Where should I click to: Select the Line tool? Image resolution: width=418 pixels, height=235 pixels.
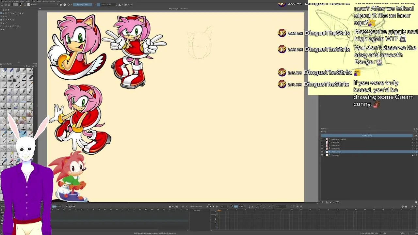(x=4, y=13)
